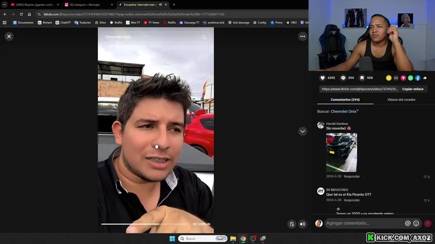Screen dimensions: 435x244
Task: Open the Config bookmark
Action: (x=260, y=23)
